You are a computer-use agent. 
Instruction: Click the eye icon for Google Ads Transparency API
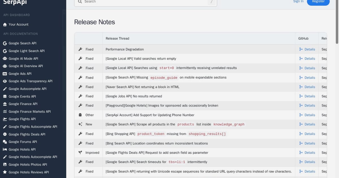click(x=5, y=81)
